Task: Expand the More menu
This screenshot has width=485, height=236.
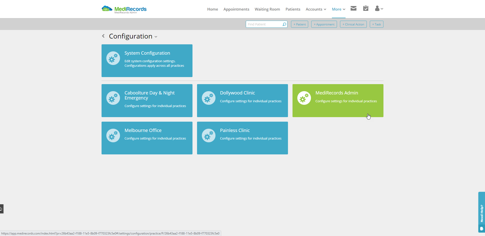Action: pyautogui.click(x=338, y=9)
